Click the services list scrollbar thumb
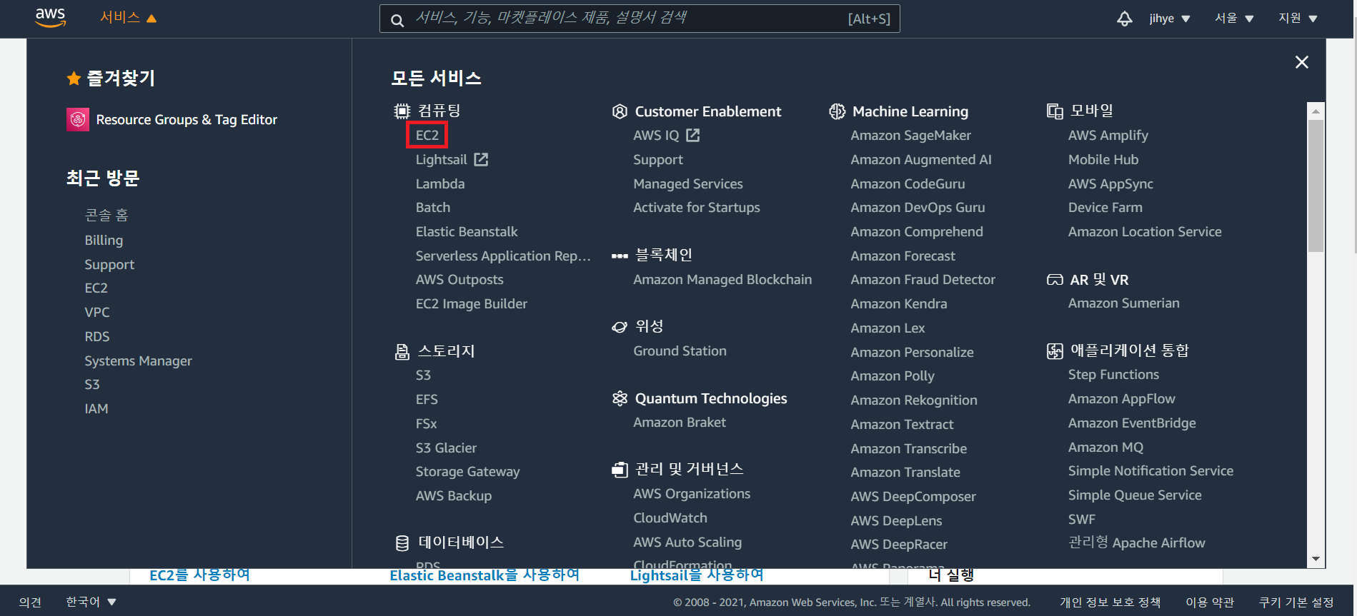This screenshot has width=1357, height=616. point(1316,186)
